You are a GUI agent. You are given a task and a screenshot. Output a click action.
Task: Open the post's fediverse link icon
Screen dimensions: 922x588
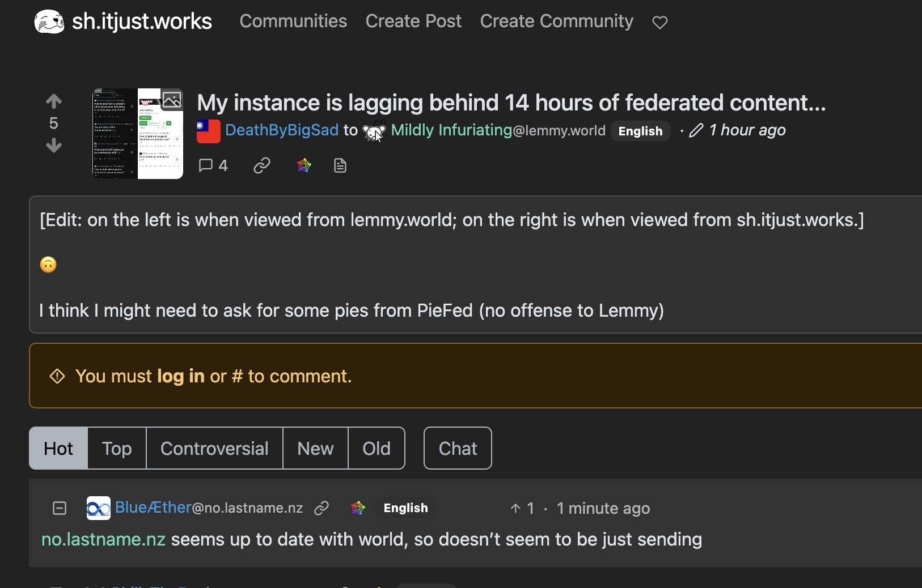[304, 165]
